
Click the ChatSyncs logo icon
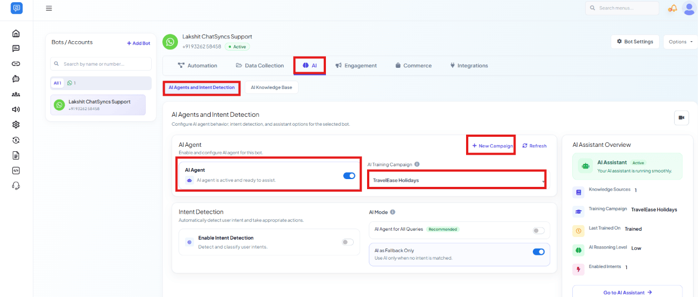pyautogui.click(x=17, y=8)
